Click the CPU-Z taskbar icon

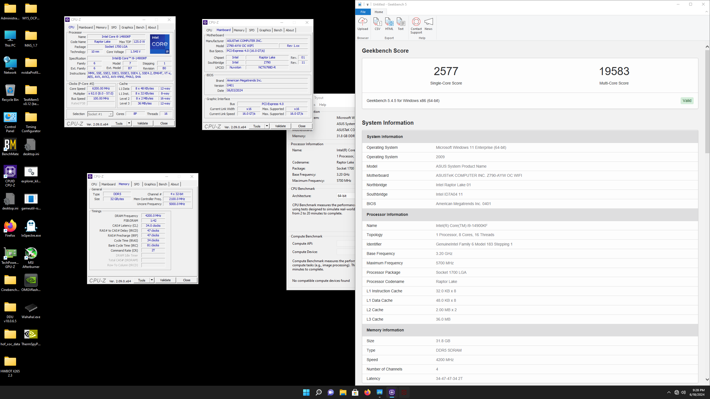pyautogui.click(x=392, y=392)
